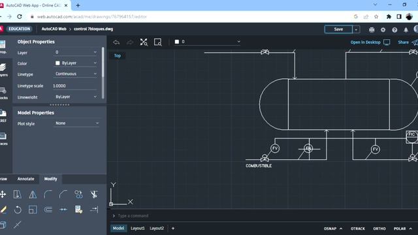Viewport: 418px width, 235px height.
Task: Click the Top view label
Action: tap(118, 55)
